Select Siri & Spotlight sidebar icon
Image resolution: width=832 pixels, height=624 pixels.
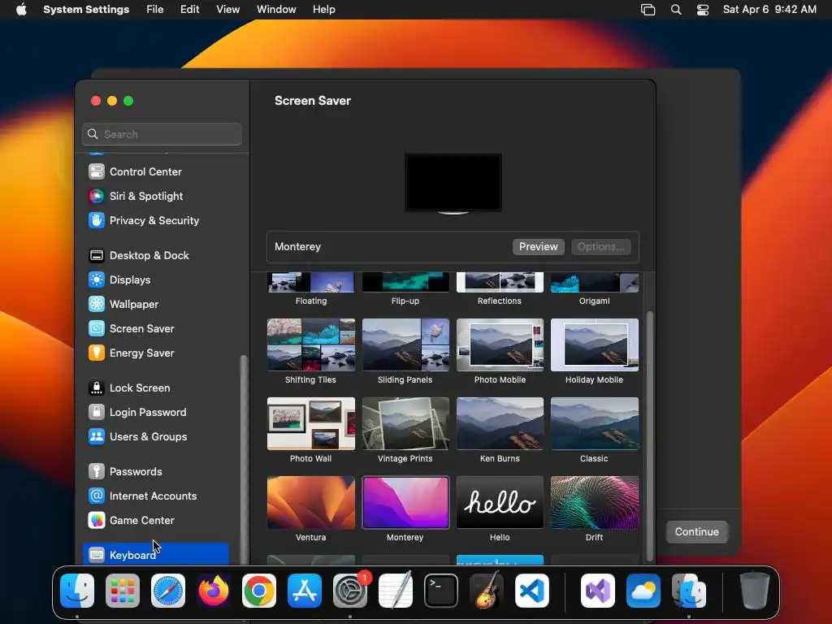(97, 197)
